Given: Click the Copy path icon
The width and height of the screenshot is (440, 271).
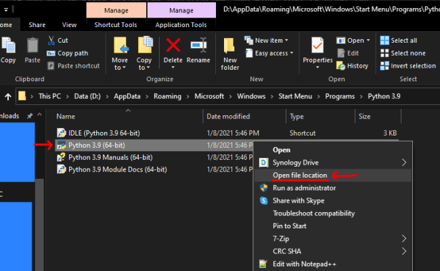Looking at the screenshot, I should pos(51,54).
